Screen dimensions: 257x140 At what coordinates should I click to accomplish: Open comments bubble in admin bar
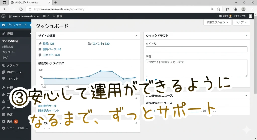tap(44, 16)
